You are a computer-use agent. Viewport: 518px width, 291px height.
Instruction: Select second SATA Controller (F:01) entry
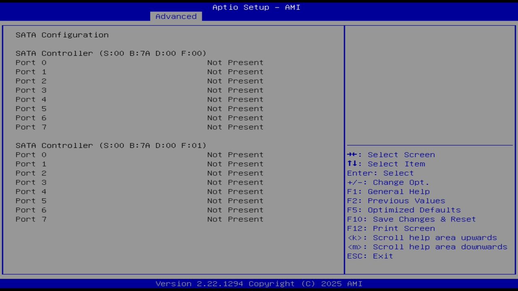110,145
